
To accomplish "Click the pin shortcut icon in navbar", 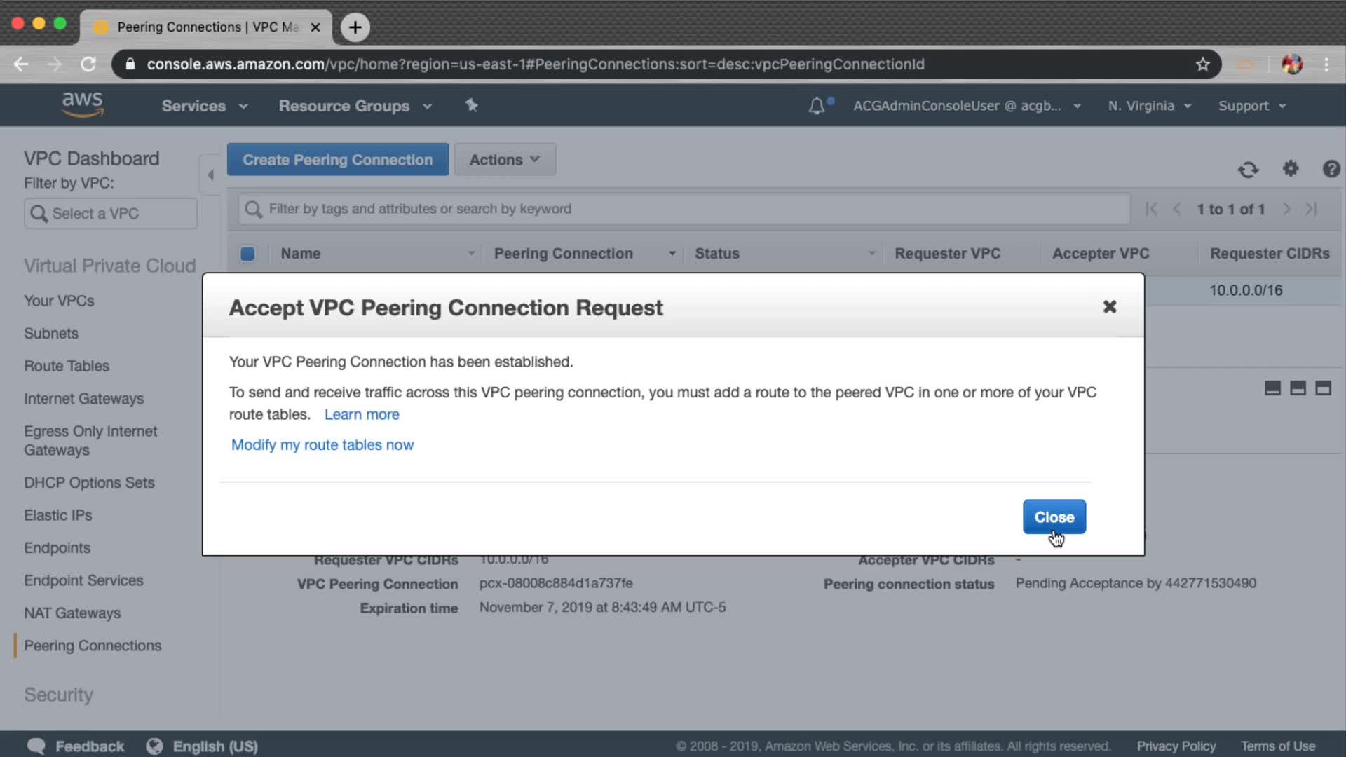I will (x=472, y=105).
